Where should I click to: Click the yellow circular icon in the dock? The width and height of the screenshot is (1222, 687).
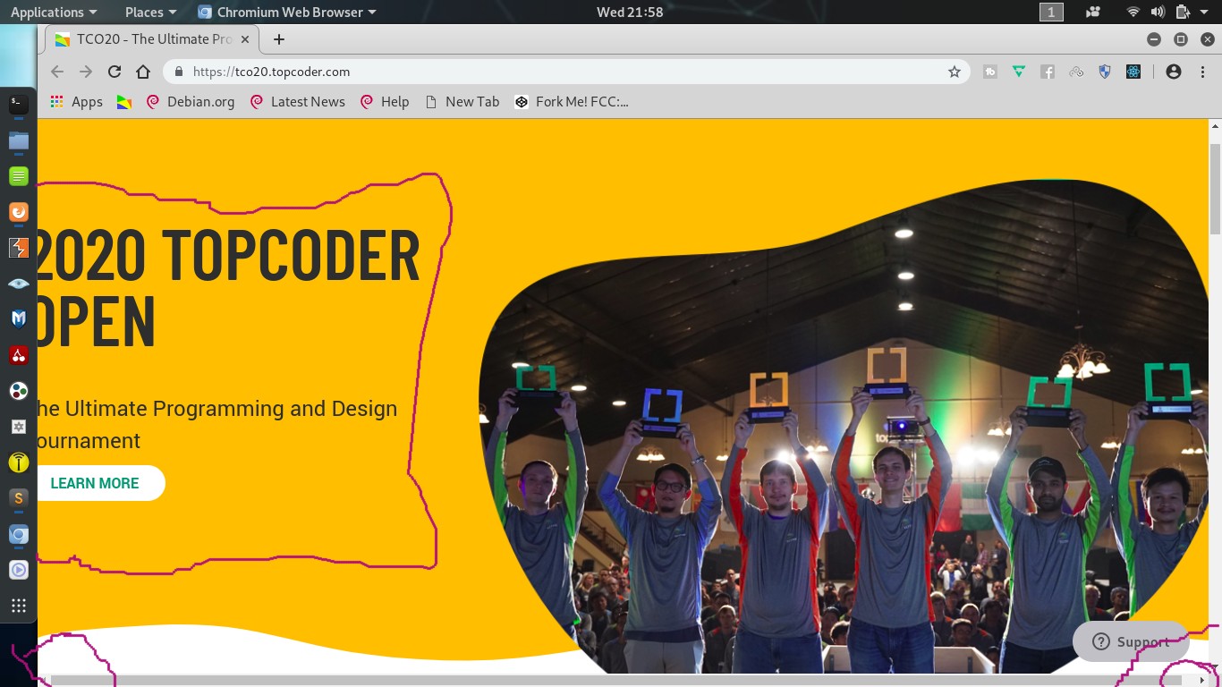19,462
